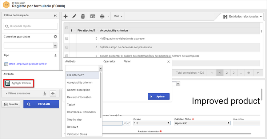Open Entidades relacionadas tab
Viewport: 267px width, 139px height.
pyautogui.click(x=242, y=16)
